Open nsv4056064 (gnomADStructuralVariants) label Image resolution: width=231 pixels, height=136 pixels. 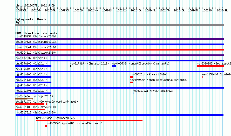141,63
